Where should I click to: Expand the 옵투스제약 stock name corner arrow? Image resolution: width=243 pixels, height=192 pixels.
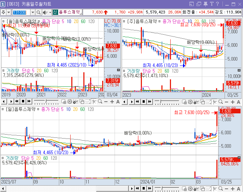(x=81, y=14)
